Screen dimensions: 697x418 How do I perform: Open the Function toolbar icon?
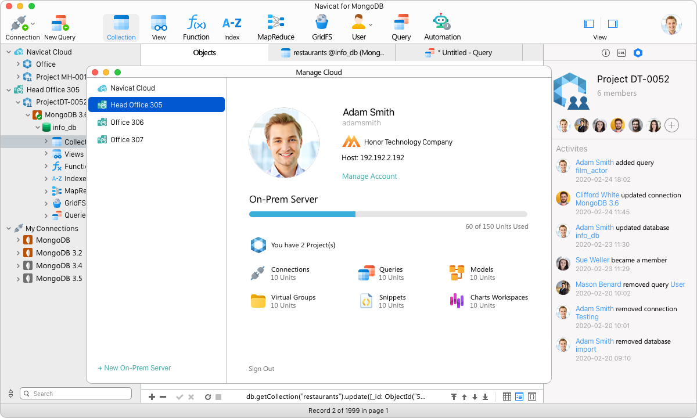point(196,27)
